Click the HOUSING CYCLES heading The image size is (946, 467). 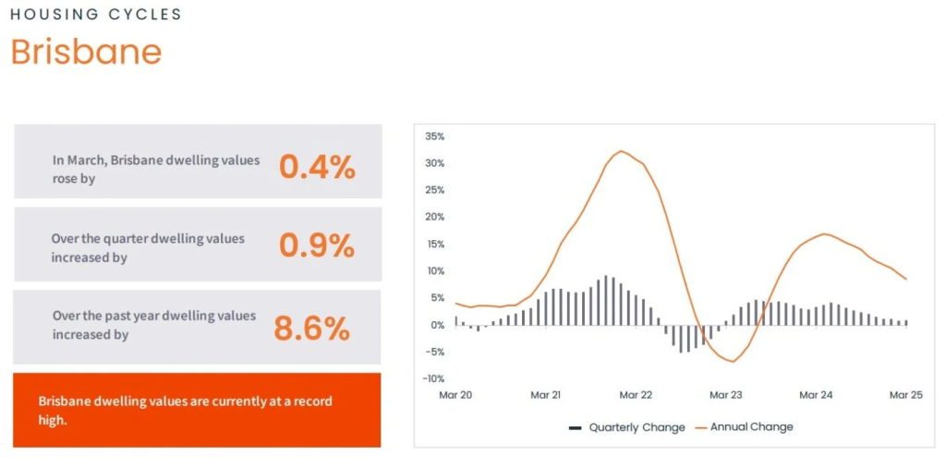(96, 15)
